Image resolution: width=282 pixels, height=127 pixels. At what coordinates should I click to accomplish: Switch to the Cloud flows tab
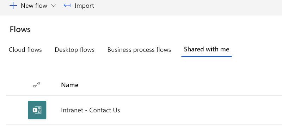click(25, 50)
